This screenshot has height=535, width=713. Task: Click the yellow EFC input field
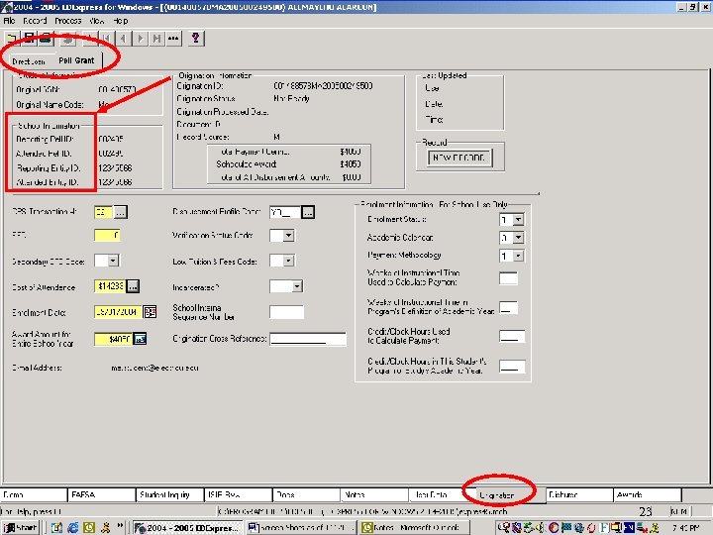(107, 235)
